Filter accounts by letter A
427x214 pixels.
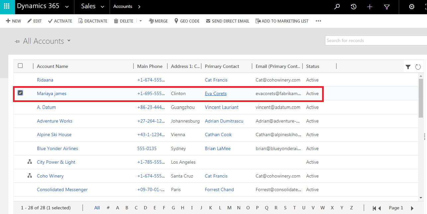(118, 208)
